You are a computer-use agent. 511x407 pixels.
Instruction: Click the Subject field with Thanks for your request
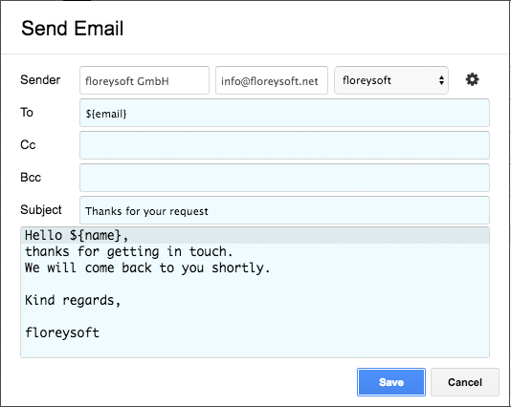(x=284, y=210)
